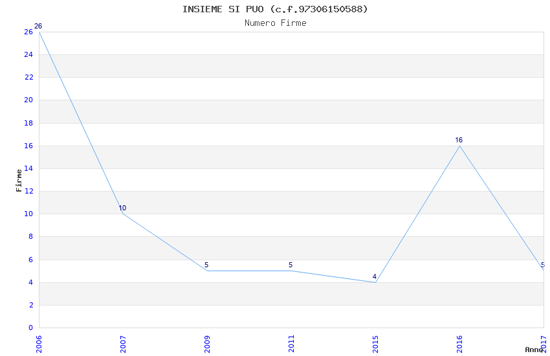Click data label 5 above year 2011

[x=291, y=265]
